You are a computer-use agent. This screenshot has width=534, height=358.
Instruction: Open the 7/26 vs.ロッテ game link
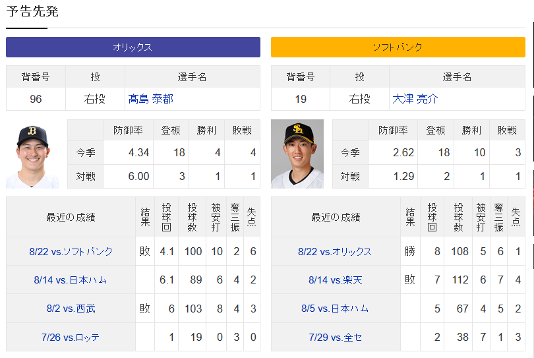(x=71, y=337)
